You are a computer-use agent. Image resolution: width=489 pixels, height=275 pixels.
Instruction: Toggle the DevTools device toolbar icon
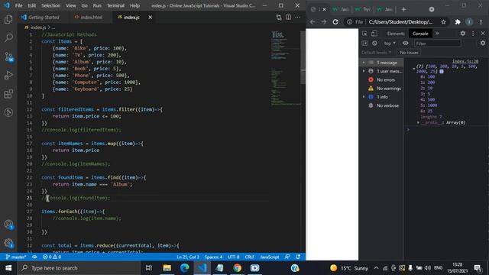pyautogui.click(x=374, y=34)
